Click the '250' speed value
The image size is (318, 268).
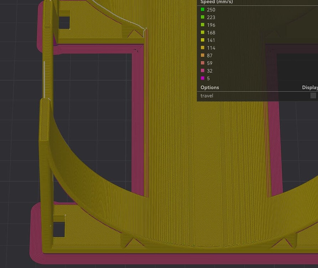click(211, 10)
